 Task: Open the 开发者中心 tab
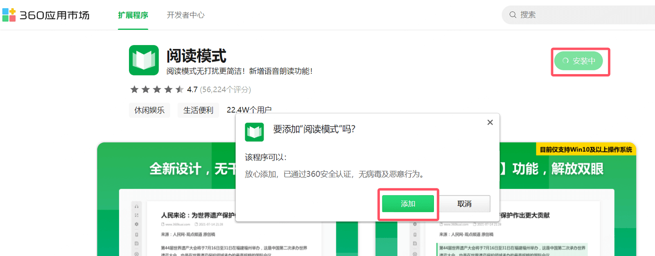pyautogui.click(x=185, y=15)
